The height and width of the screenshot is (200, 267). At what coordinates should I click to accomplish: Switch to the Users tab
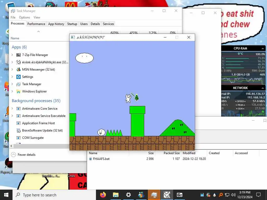coord(84,24)
